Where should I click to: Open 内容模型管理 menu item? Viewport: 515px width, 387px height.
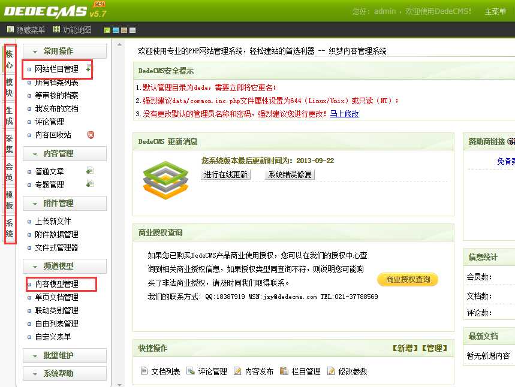pyautogui.click(x=56, y=284)
